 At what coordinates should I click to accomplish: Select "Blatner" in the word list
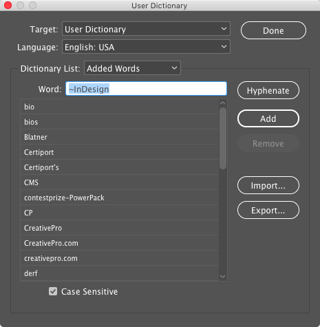(x=120, y=137)
